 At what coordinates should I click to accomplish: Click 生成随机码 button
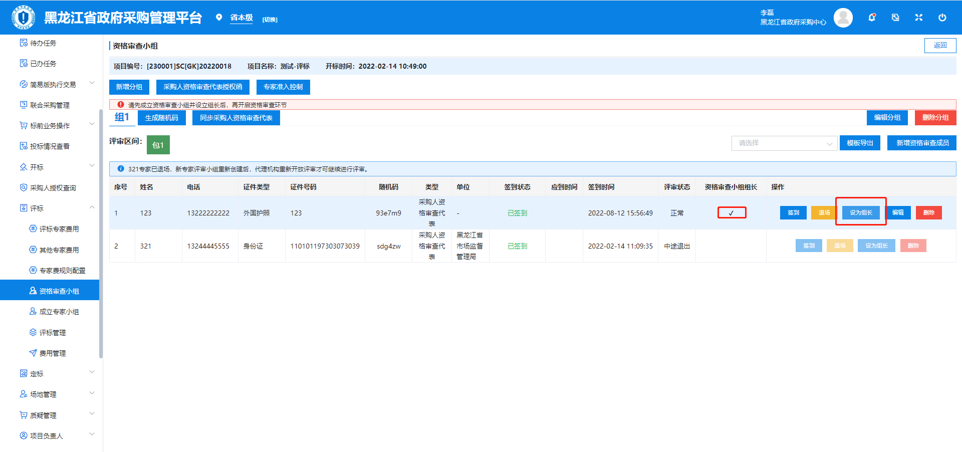[162, 118]
